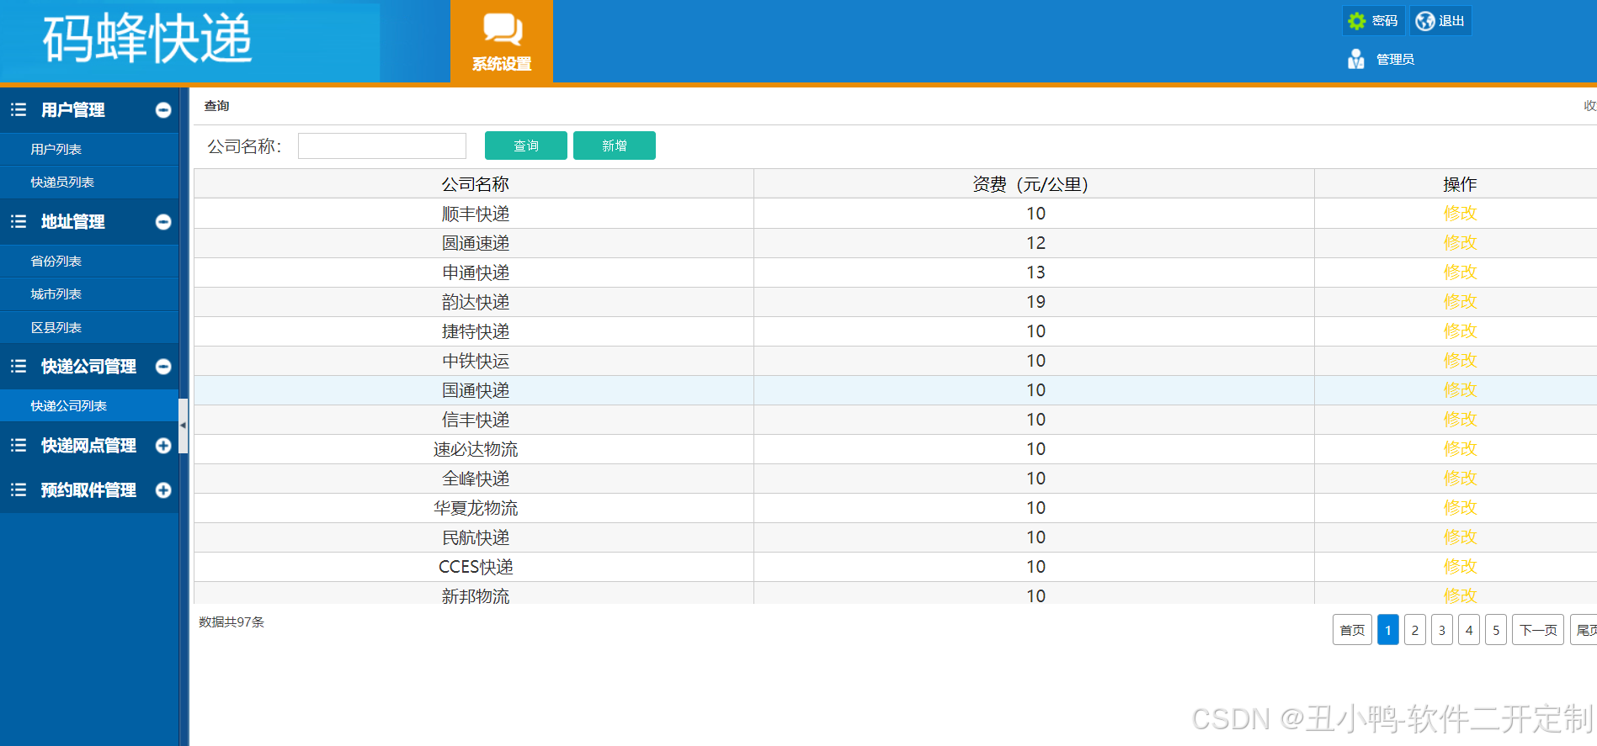Select page 1 in pagination
Image resolution: width=1597 pixels, height=746 pixels.
point(1388,630)
